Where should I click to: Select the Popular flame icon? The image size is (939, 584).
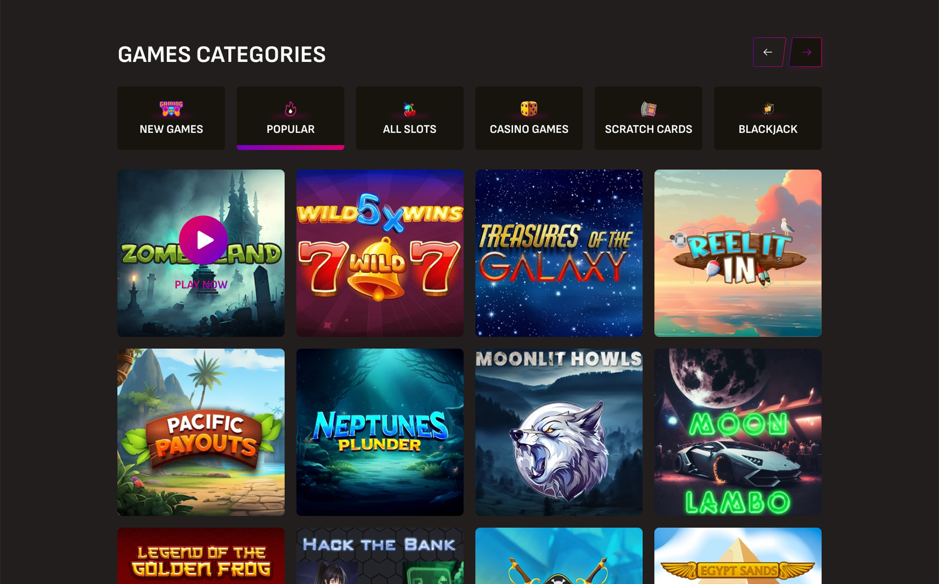290,109
